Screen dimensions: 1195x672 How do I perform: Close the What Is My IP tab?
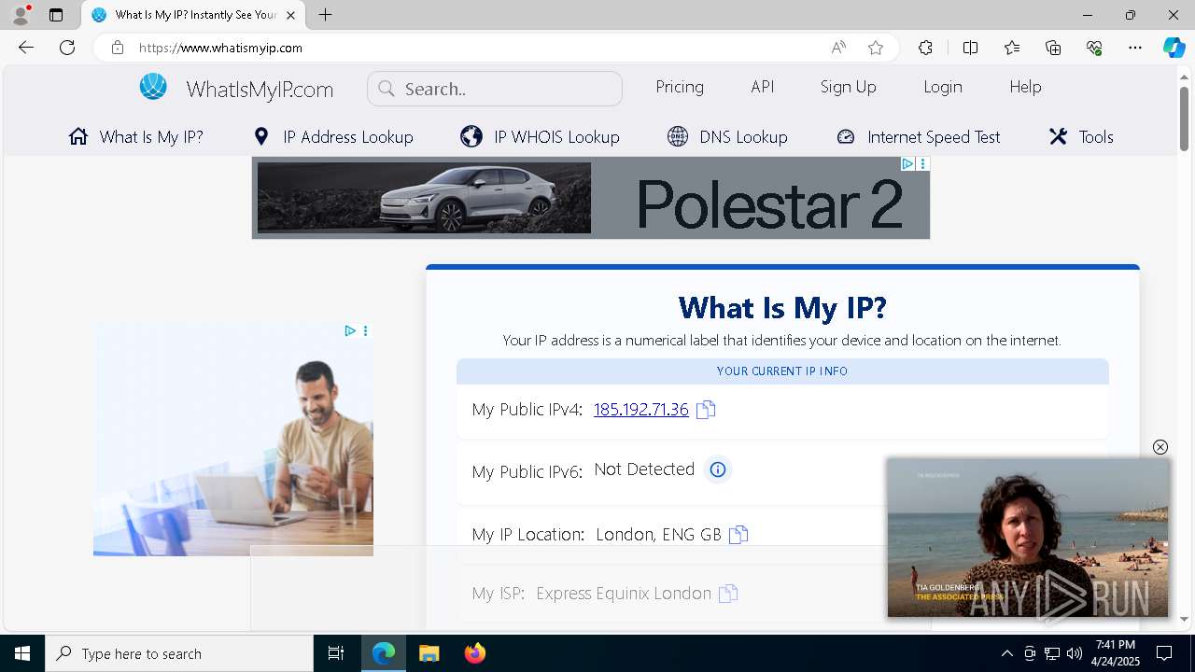[x=291, y=15]
